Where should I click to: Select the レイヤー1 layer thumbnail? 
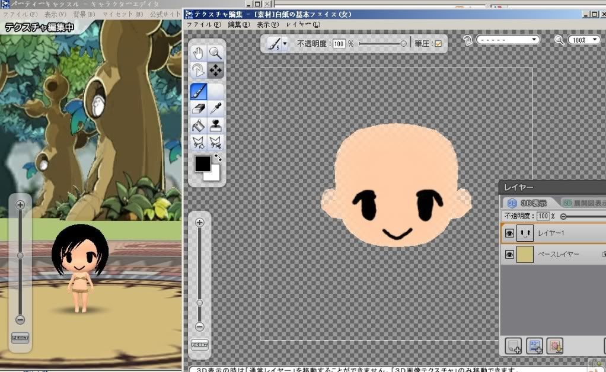point(525,233)
